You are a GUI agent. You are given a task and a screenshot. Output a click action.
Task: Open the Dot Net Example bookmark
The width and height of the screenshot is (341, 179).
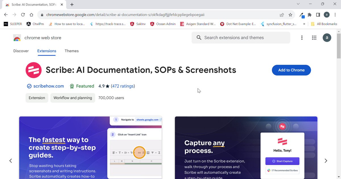pos(238,24)
